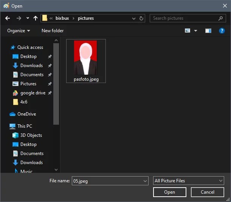The width and height of the screenshot is (231, 202).
Task: Select Quick access in navigation pane
Action: (30, 47)
